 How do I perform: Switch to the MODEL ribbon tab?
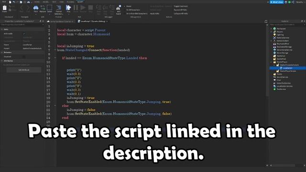45,2
